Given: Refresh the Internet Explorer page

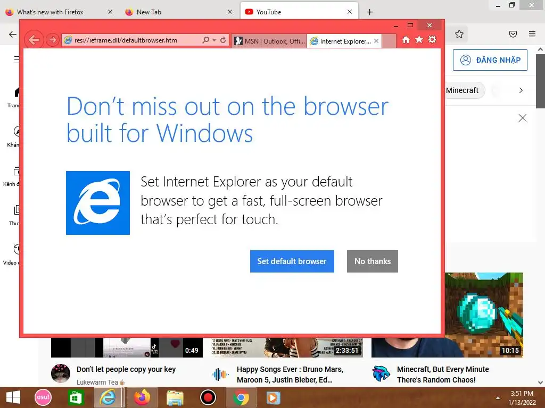Looking at the screenshot, I should [223, 40].
